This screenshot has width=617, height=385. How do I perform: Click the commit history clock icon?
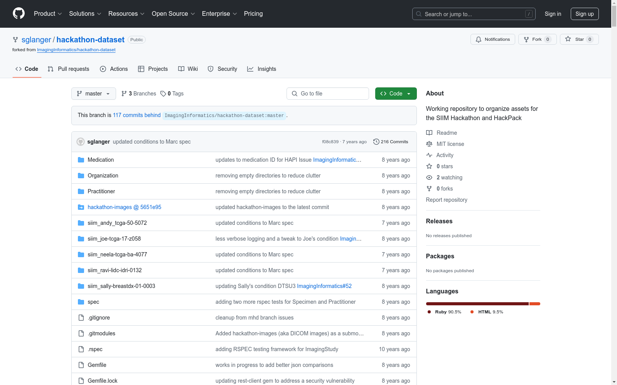tap(376, 142)
